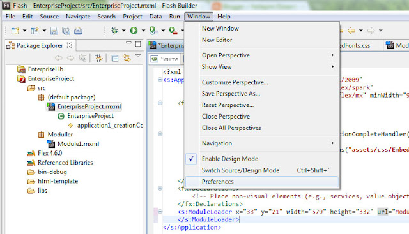The width and height of the screenshot is (409, 234).
Task: Open dropdown beside yellow Back arrow
Action: pyautogui.click(x=361, y=31)
